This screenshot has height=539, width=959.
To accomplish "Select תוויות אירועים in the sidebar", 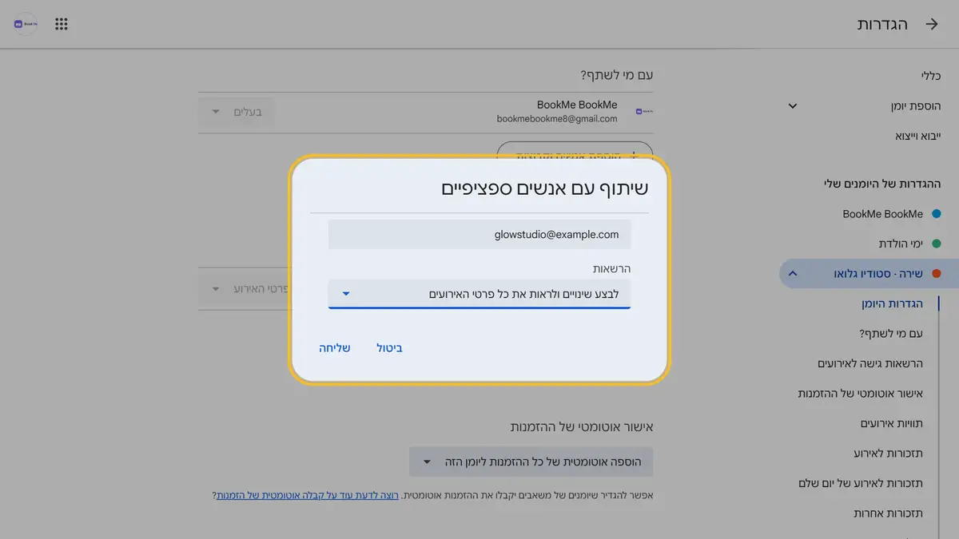I will (892, 423).
